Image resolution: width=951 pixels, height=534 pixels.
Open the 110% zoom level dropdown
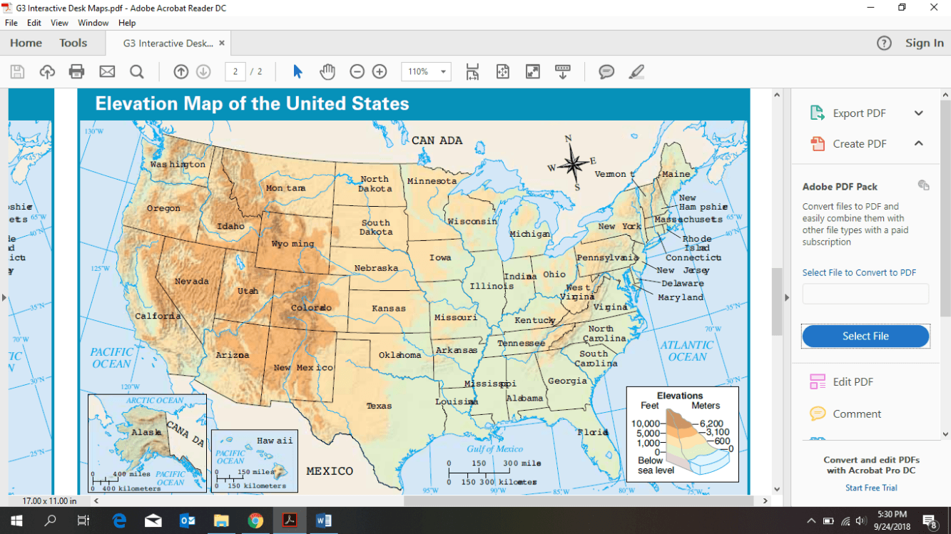pos(426,71)
